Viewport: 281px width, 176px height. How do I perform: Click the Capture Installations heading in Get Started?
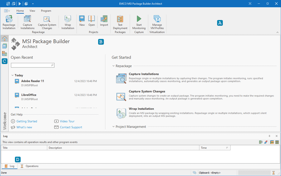[144, 74]
